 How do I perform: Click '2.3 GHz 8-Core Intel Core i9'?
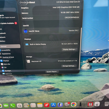point(68,2)
